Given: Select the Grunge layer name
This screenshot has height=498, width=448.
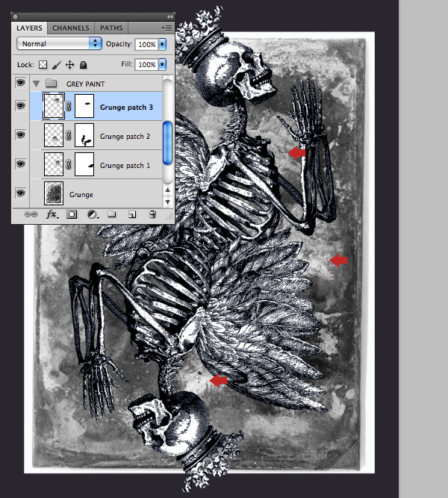Looking at the screenshot, I should click(81, 195).
